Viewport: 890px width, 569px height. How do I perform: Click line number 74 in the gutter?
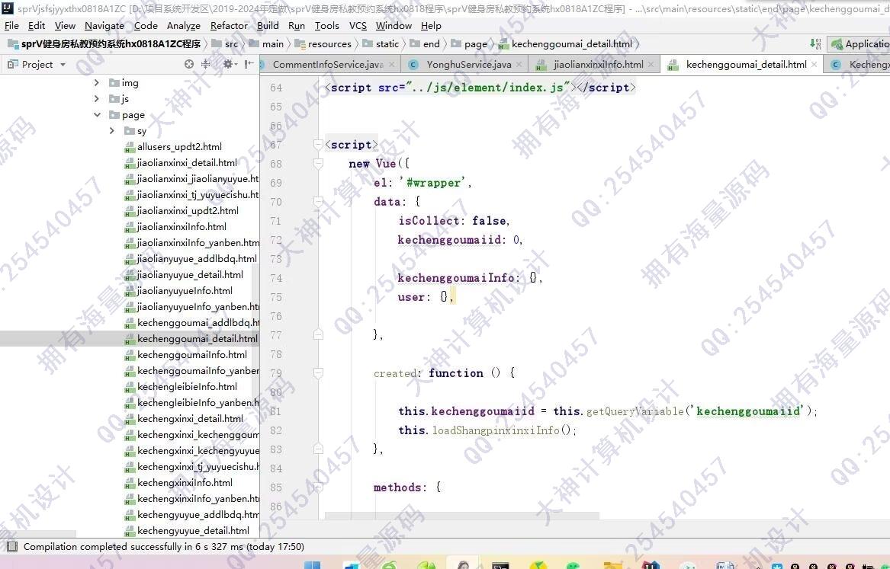point(276,278)
